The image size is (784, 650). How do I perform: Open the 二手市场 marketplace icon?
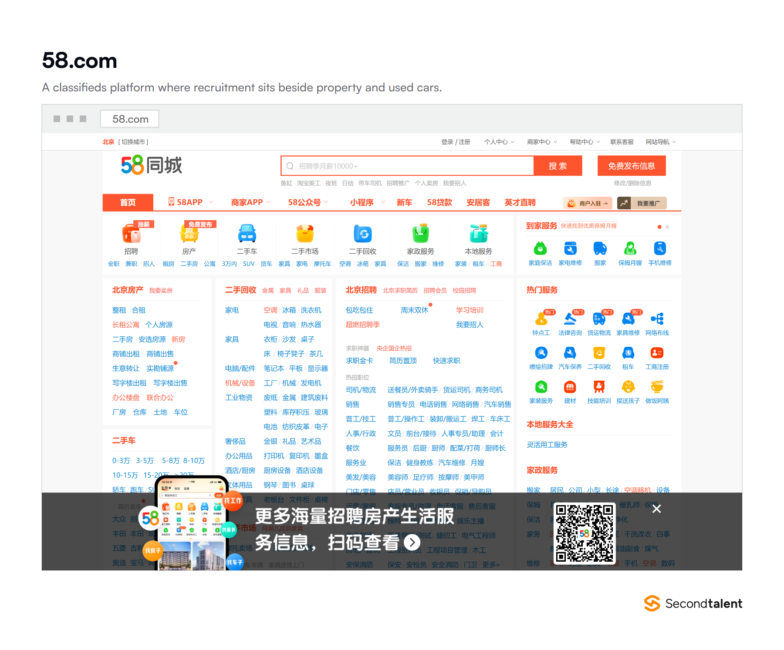[305, 234]
